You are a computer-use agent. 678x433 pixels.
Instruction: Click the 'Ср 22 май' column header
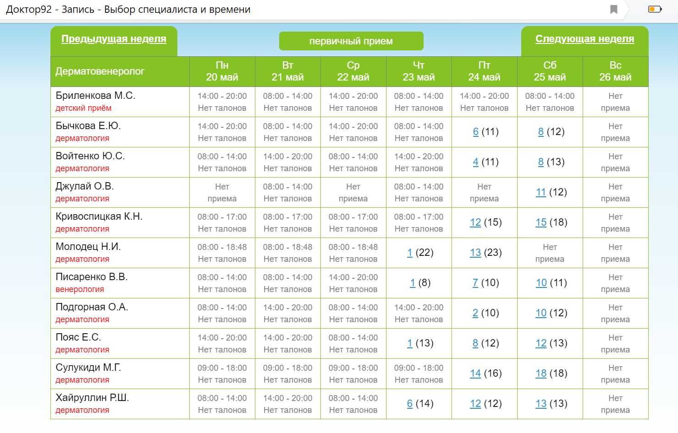click(x=353, y=71)
